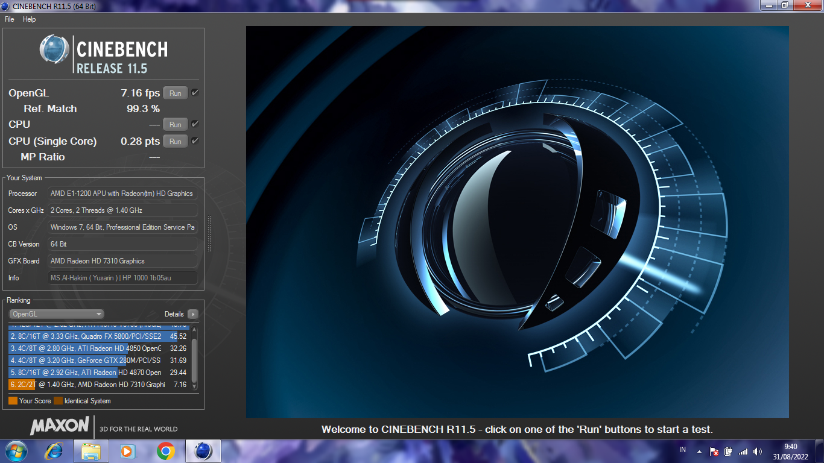Click the CB Version 64 Bit field
This screenshot has width=824, height=463.
click(122, 244)
